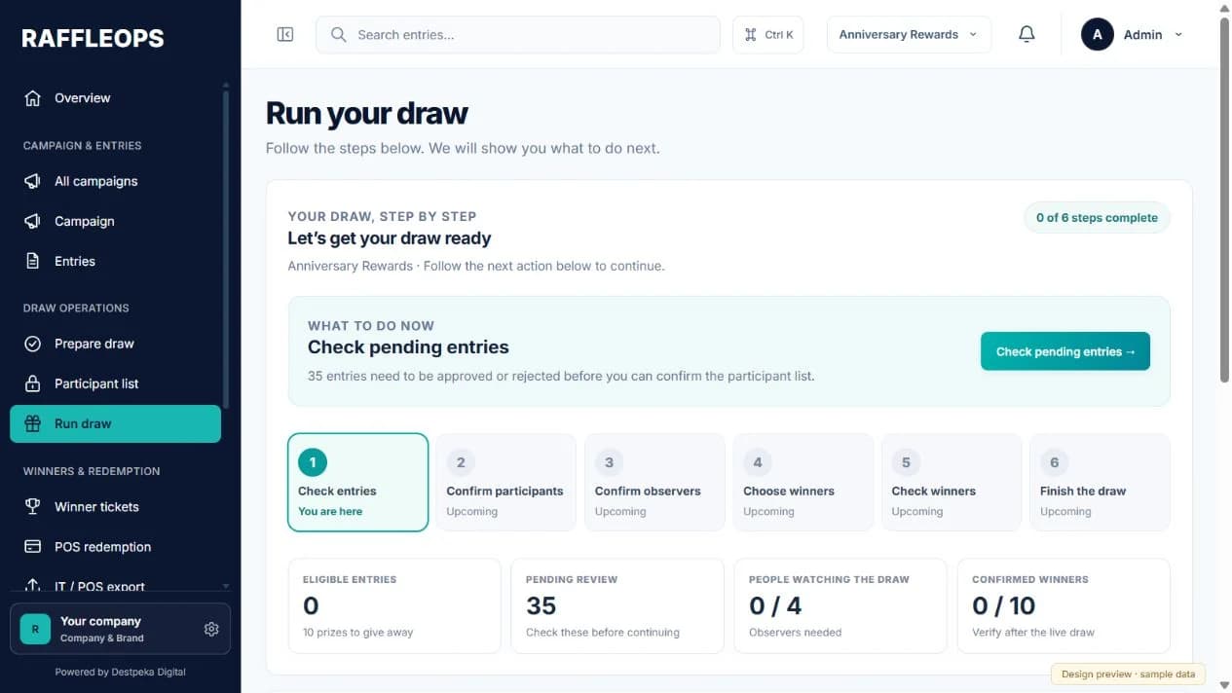Select Prepare draw in sidebar
Image resolution: width=1232 pixels, height=693 pixels.
point(116,345)
